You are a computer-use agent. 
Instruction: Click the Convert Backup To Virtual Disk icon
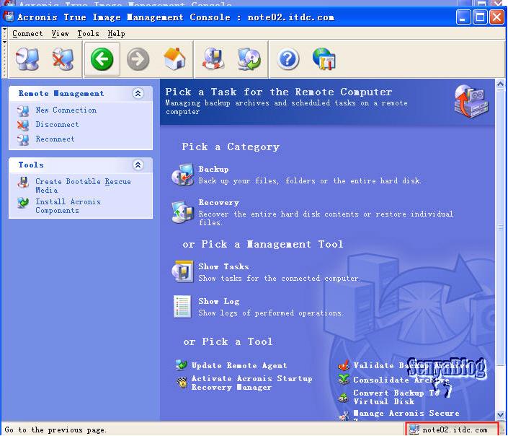pyautogui.click(x=344, y=397)
